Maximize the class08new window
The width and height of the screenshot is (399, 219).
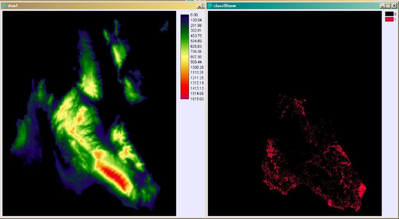[388, 5]
